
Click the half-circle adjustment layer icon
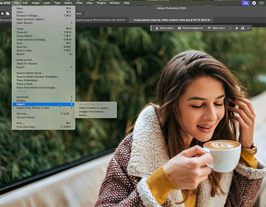(x=237, y=28)
